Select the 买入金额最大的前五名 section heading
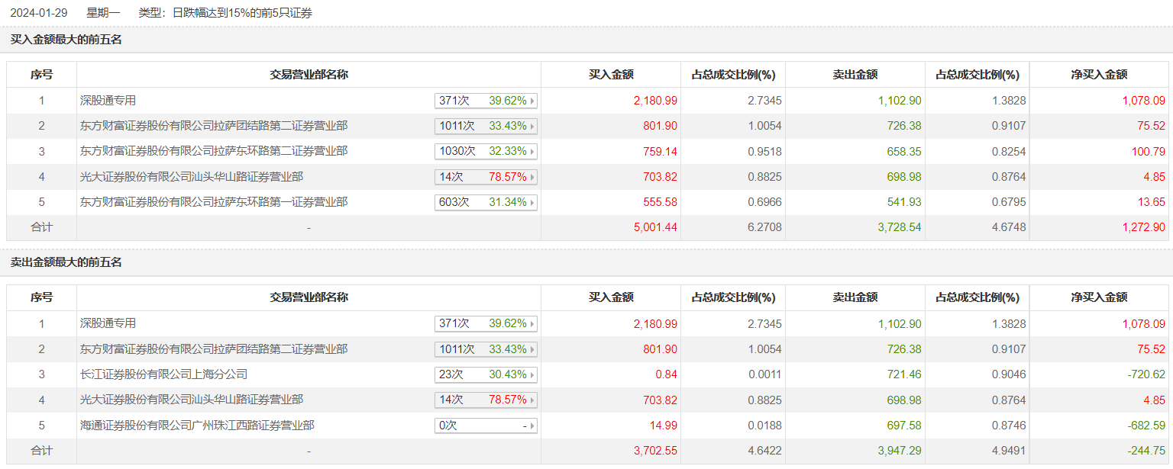 [66, 40]
